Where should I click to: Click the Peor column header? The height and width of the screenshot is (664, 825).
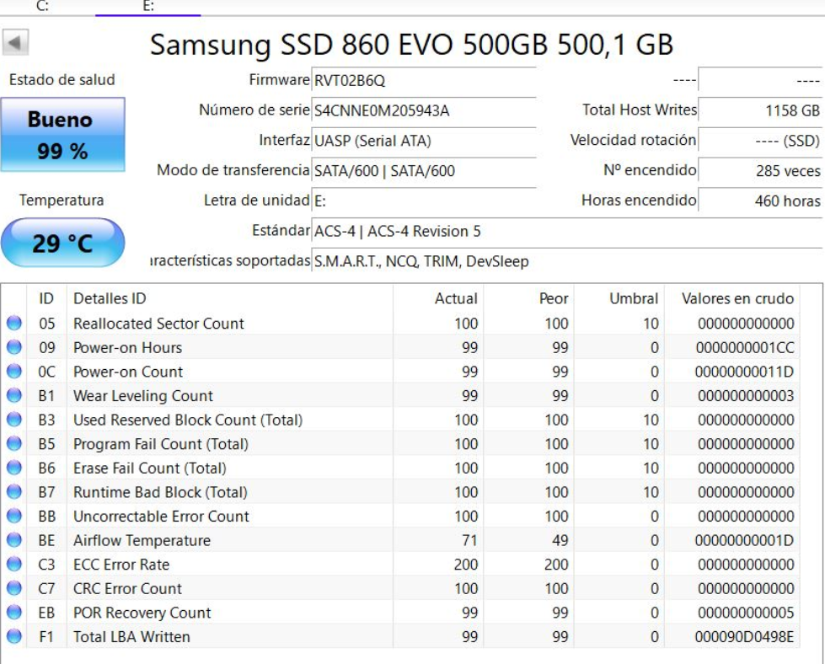coord(528,298)
